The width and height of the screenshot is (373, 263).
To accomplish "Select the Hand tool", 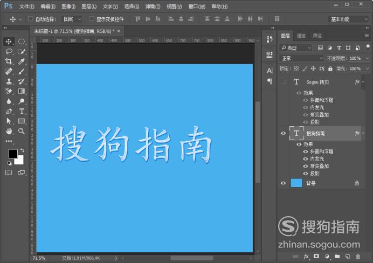I will pos(9,131).
